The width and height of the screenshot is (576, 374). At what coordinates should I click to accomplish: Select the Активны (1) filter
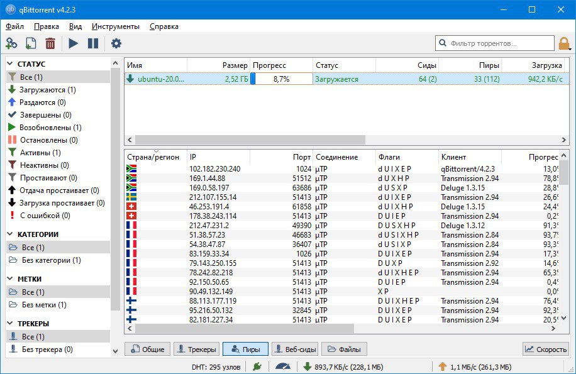(58, 152)
